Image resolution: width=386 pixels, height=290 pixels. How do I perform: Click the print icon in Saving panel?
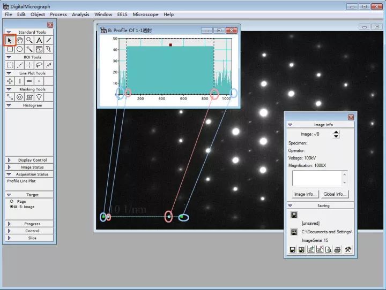pyautogui.click(x=338, y=249)
